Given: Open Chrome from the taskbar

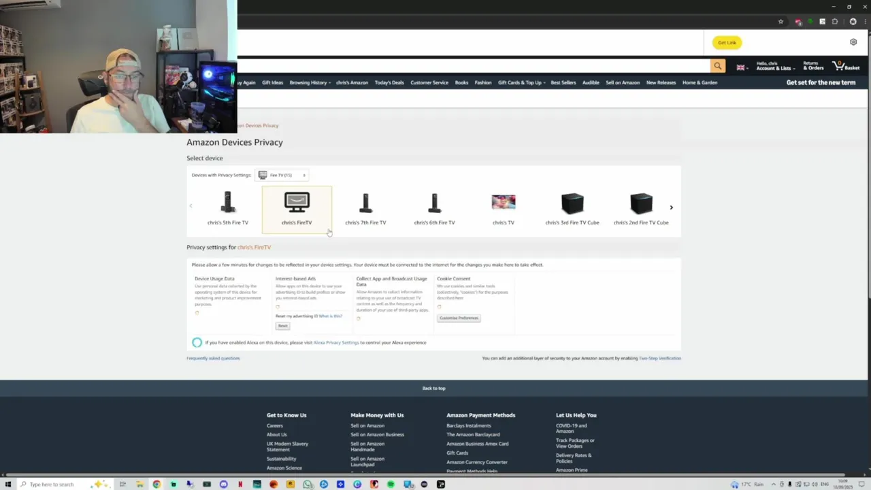Looking at the screenshot, I should click(157, 485).
